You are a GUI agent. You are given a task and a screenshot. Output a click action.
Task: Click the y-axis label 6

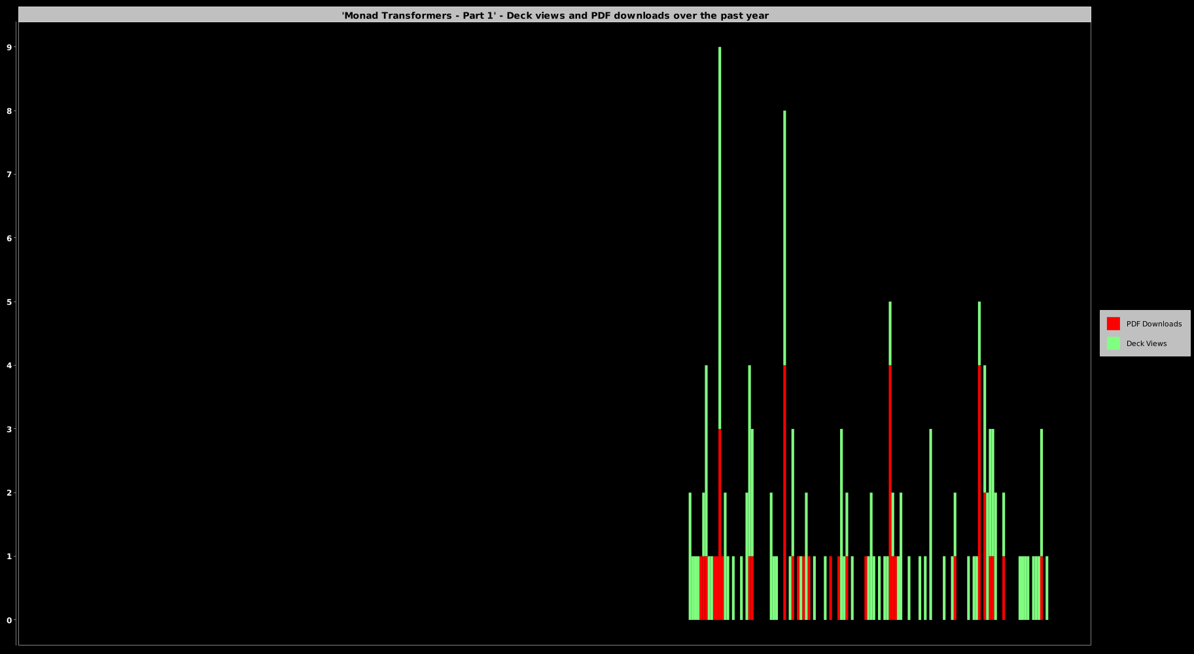click(x=9, y=238)
